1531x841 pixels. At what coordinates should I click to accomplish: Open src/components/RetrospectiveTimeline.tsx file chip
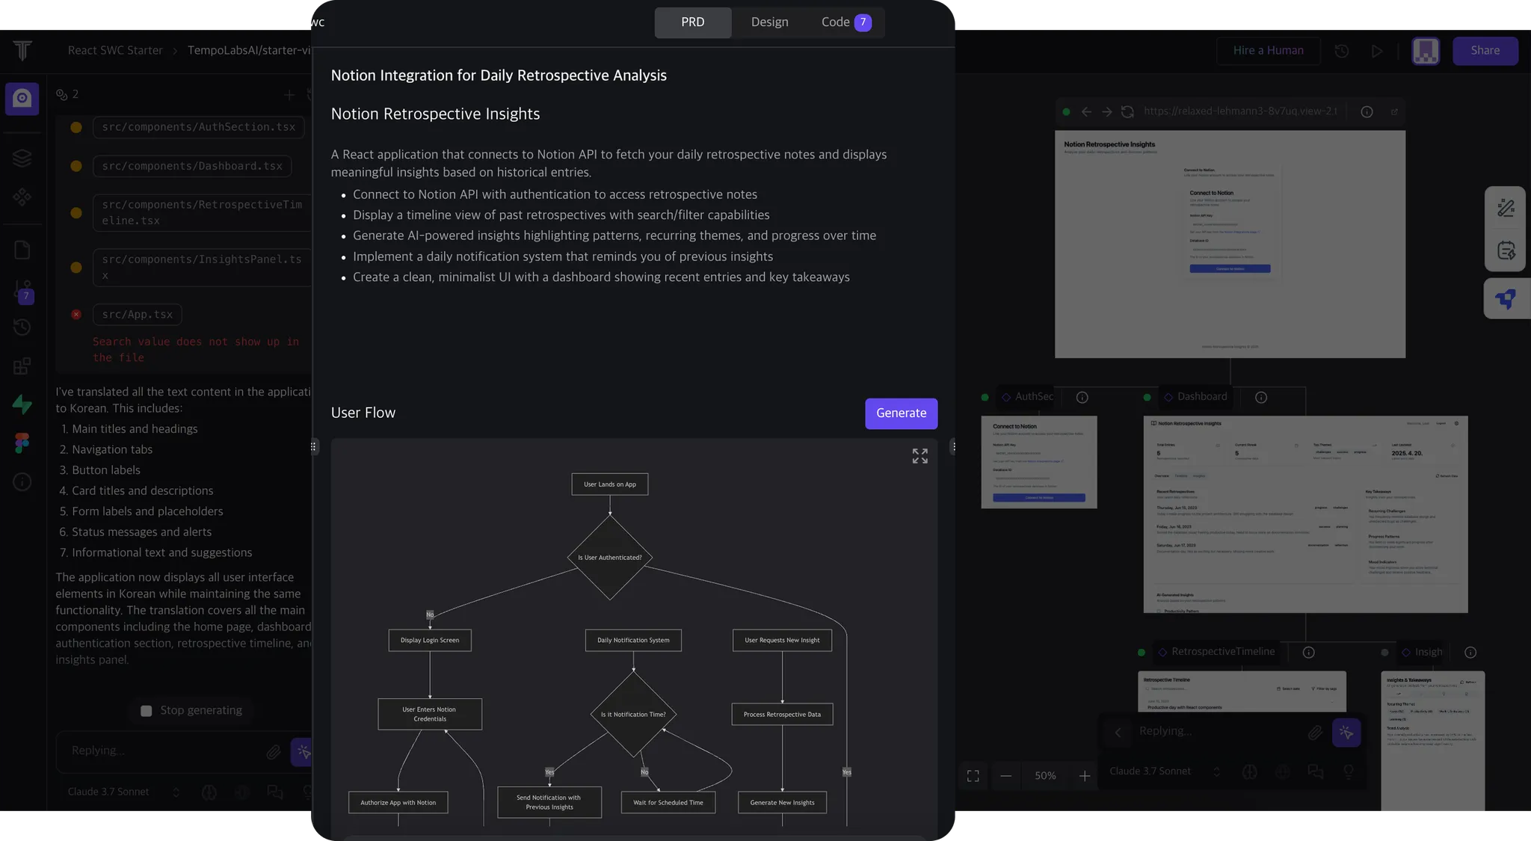pos(202,212)
